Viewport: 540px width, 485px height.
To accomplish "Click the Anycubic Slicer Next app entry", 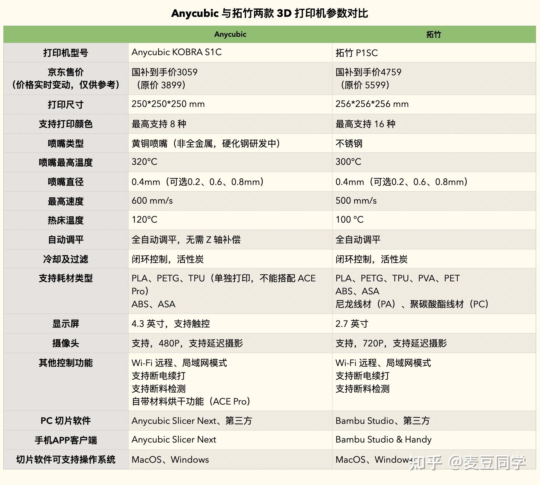I will pyautogui.click(x=174, y=440).
